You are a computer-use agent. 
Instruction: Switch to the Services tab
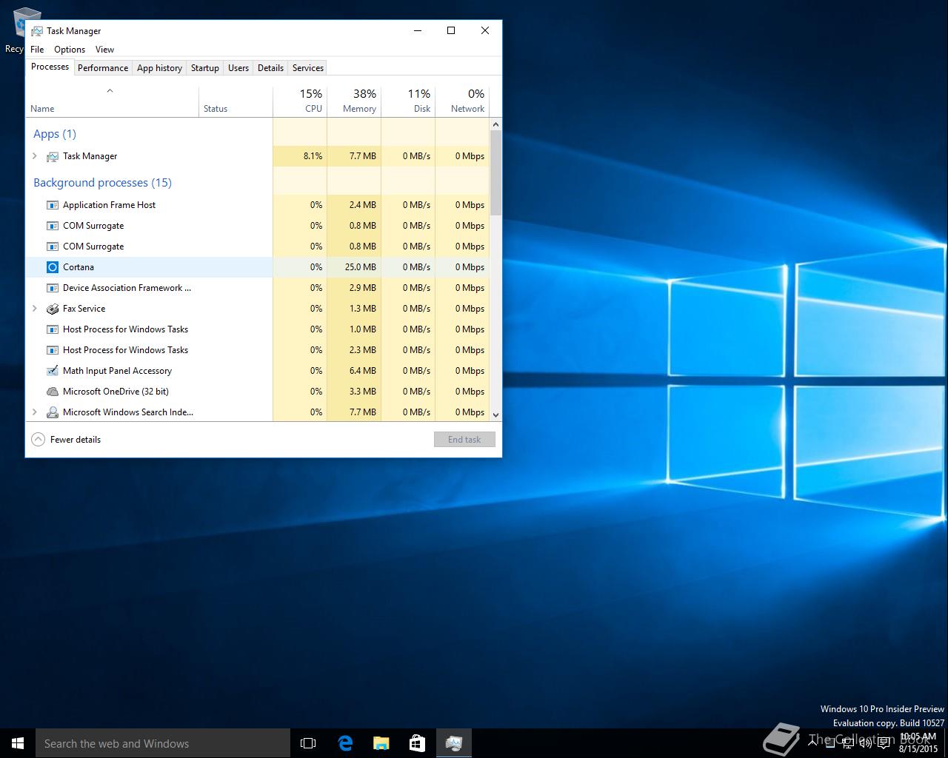tap(308, 68)
